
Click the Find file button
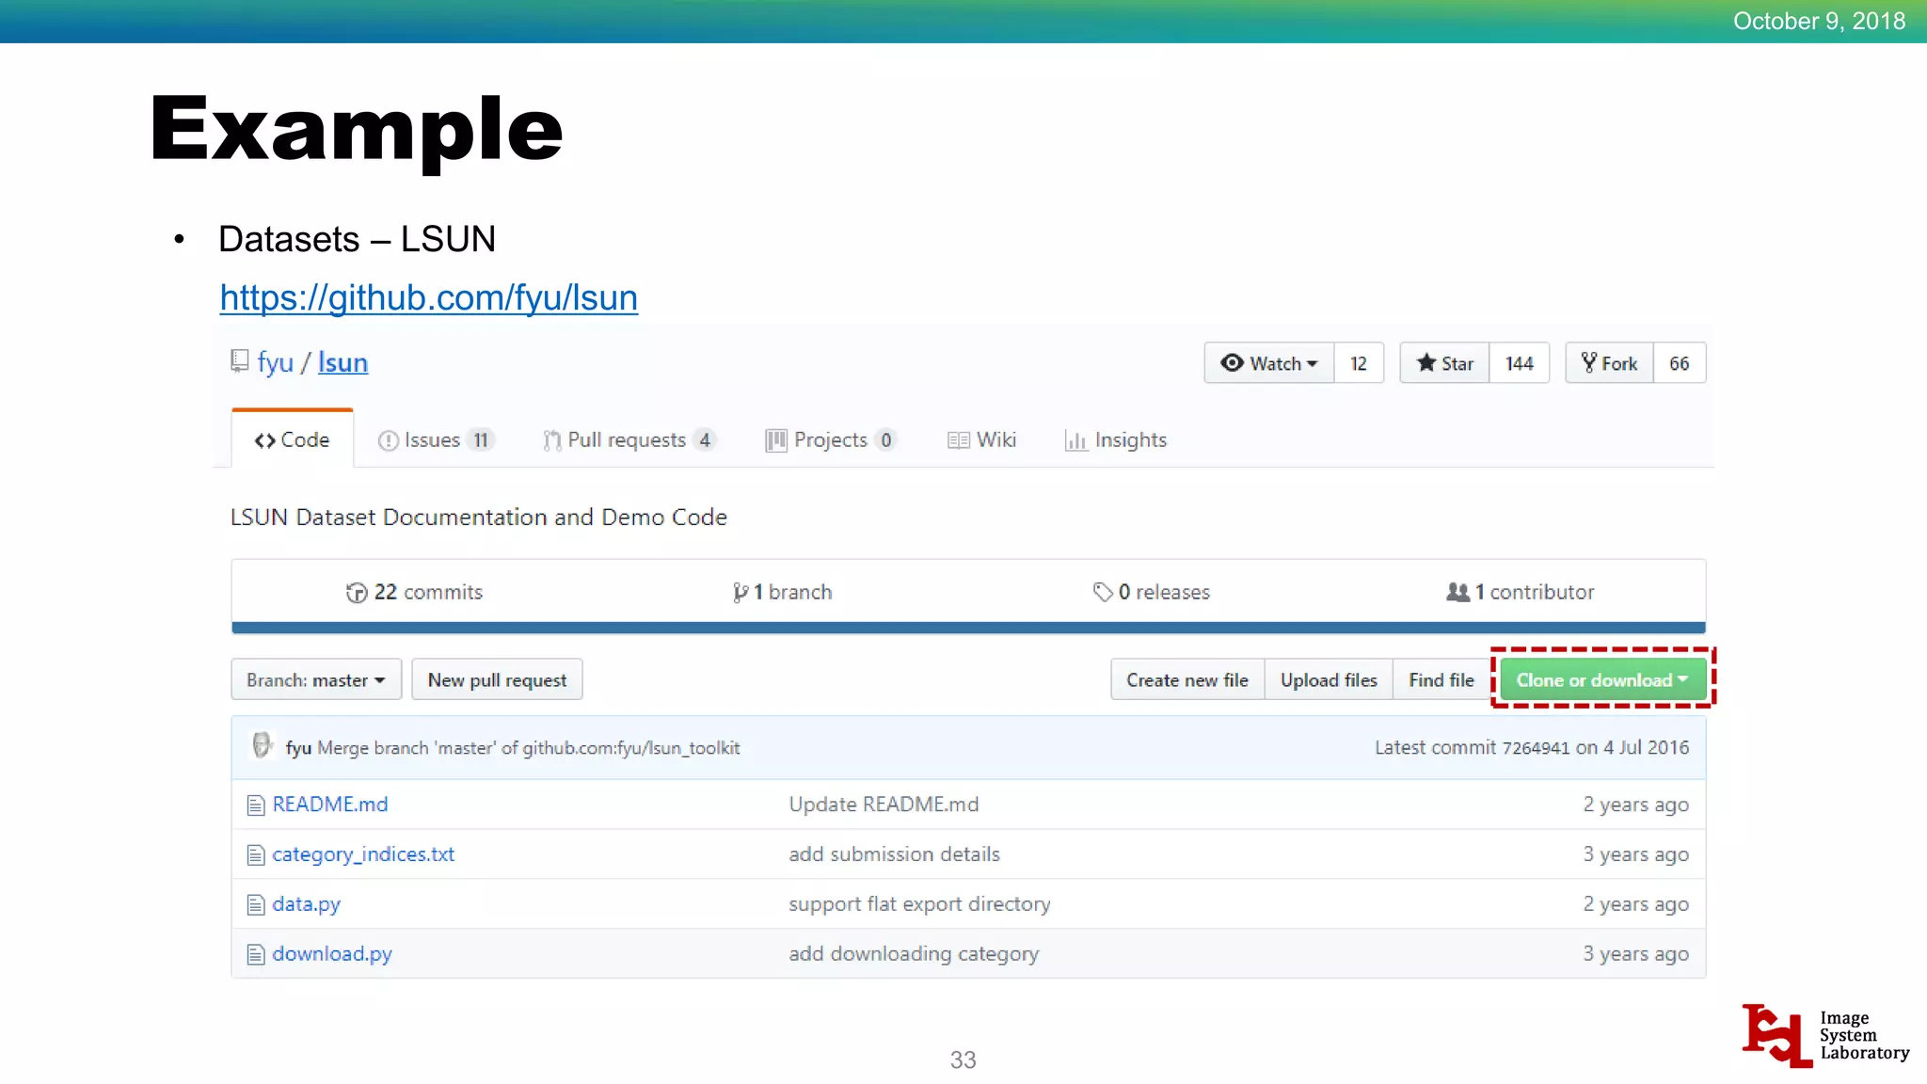pyautogui.click(x=1441, y=679)
